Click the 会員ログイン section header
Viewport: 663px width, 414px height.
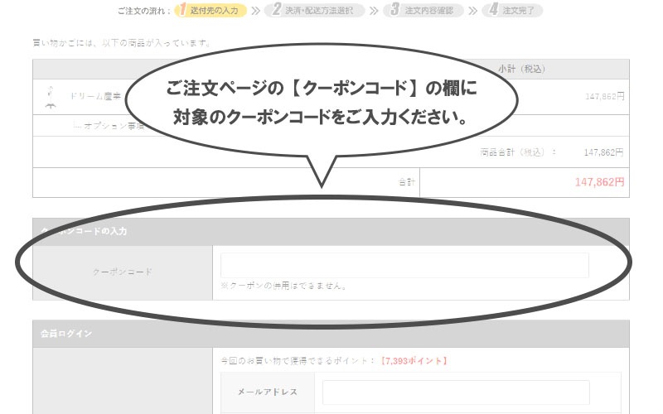coord(66,333)
